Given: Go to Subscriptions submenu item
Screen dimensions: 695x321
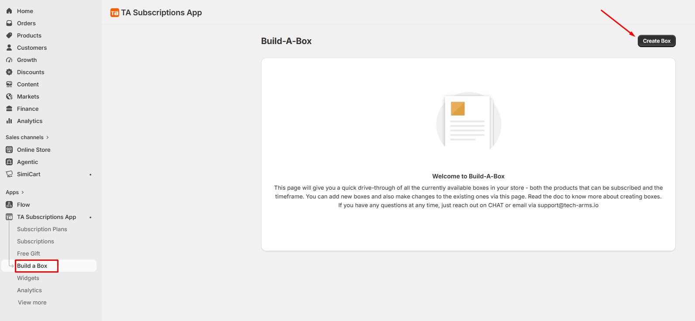Looking at the screenshot, I should (35, 241).
